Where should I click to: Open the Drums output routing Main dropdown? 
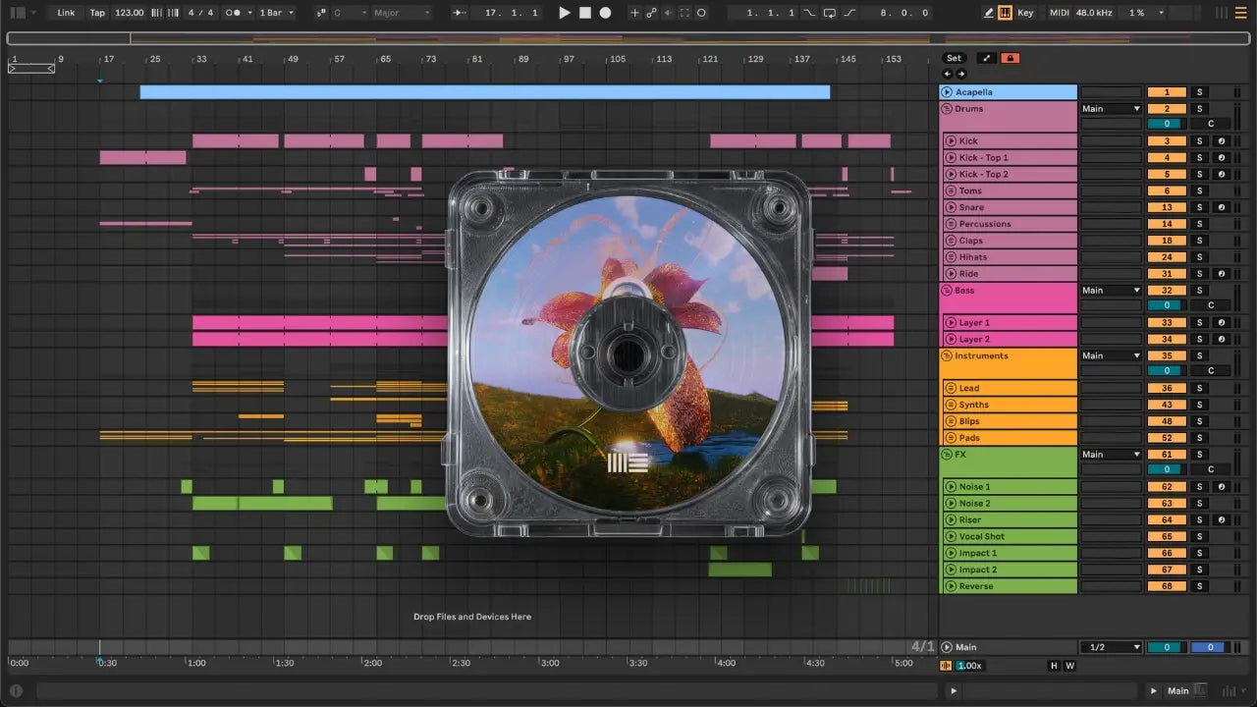pyautogui.click(x=1111, y=109)
